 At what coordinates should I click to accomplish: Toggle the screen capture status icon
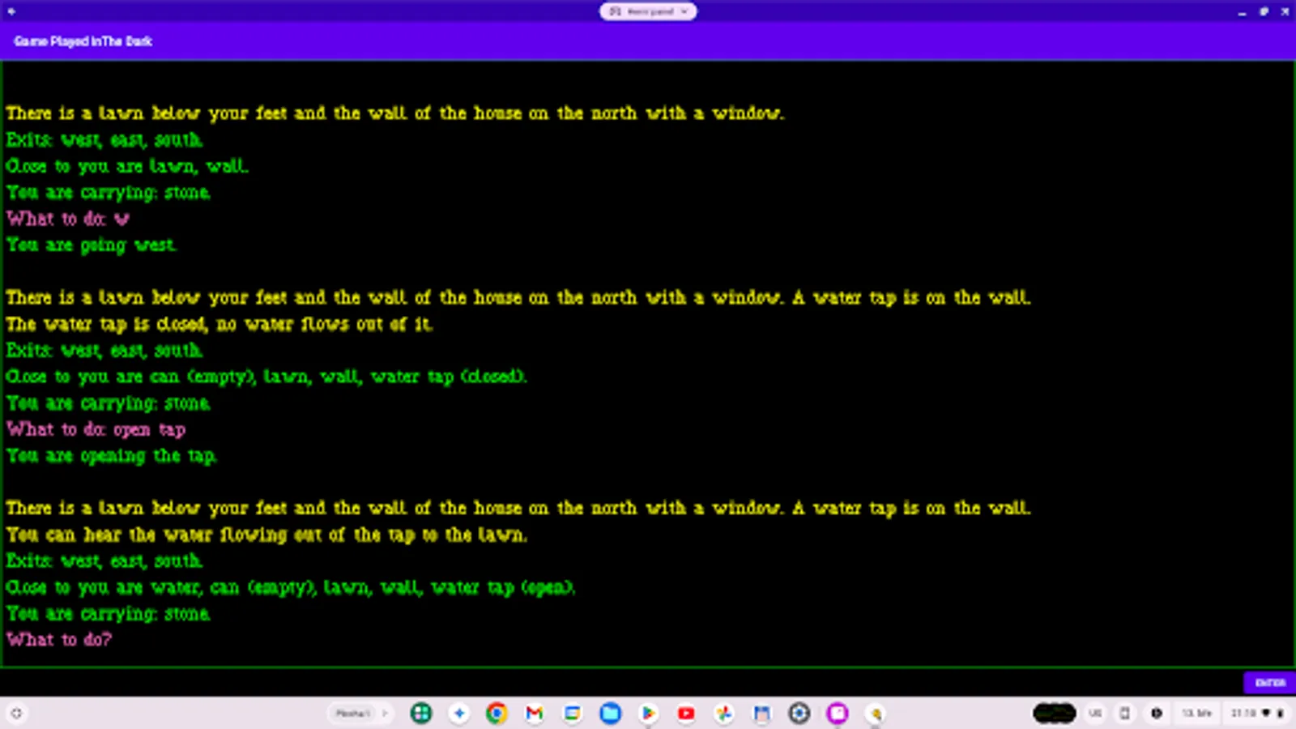1126,714
